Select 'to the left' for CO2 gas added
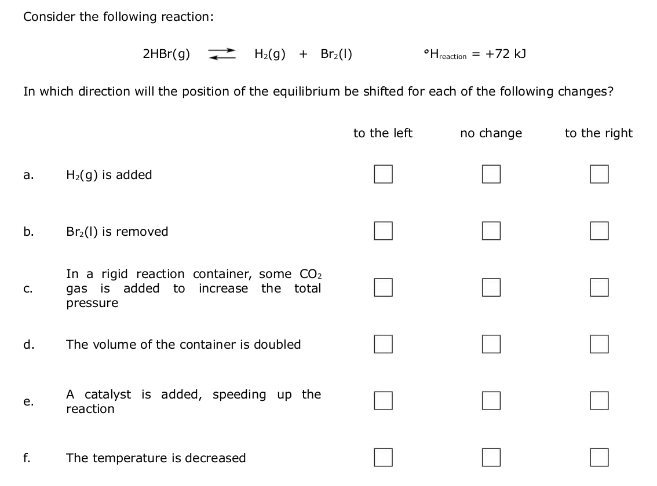Screen dimensions: 657x486 tap(383, 287)
